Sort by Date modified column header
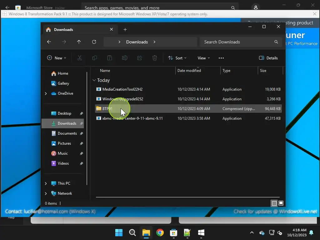Viewport: 320px width, 240px height. [189, 71]
